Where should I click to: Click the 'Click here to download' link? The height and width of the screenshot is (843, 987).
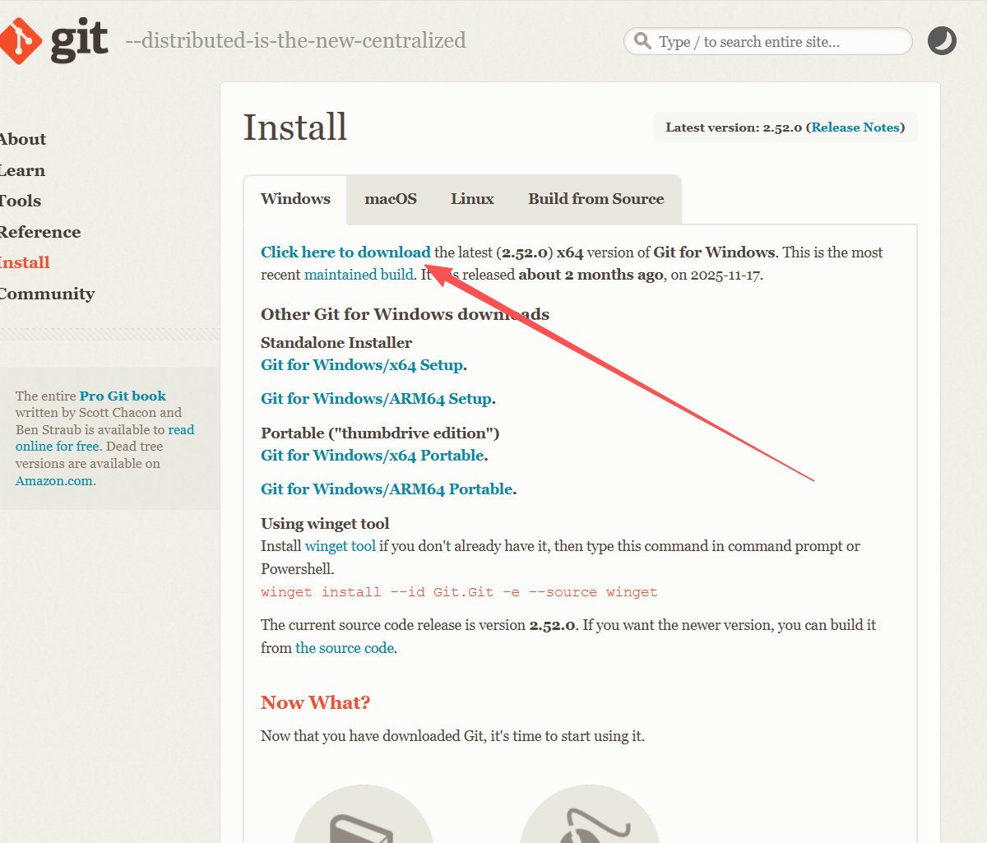point(345,252)
